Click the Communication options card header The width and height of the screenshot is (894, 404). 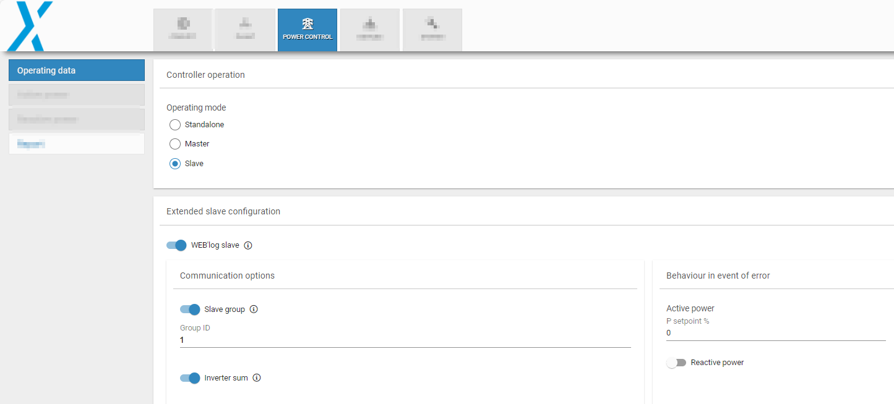pyautogui.click(x=227, y=276)
